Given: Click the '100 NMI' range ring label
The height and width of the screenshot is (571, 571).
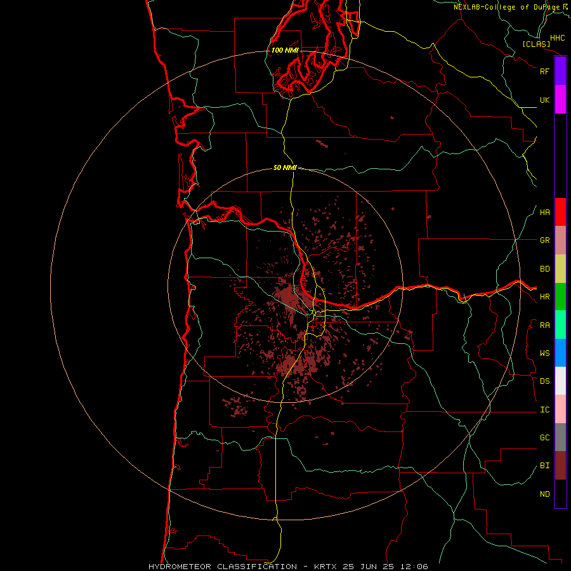Looking at the screenshot, I should coord(285,50).
